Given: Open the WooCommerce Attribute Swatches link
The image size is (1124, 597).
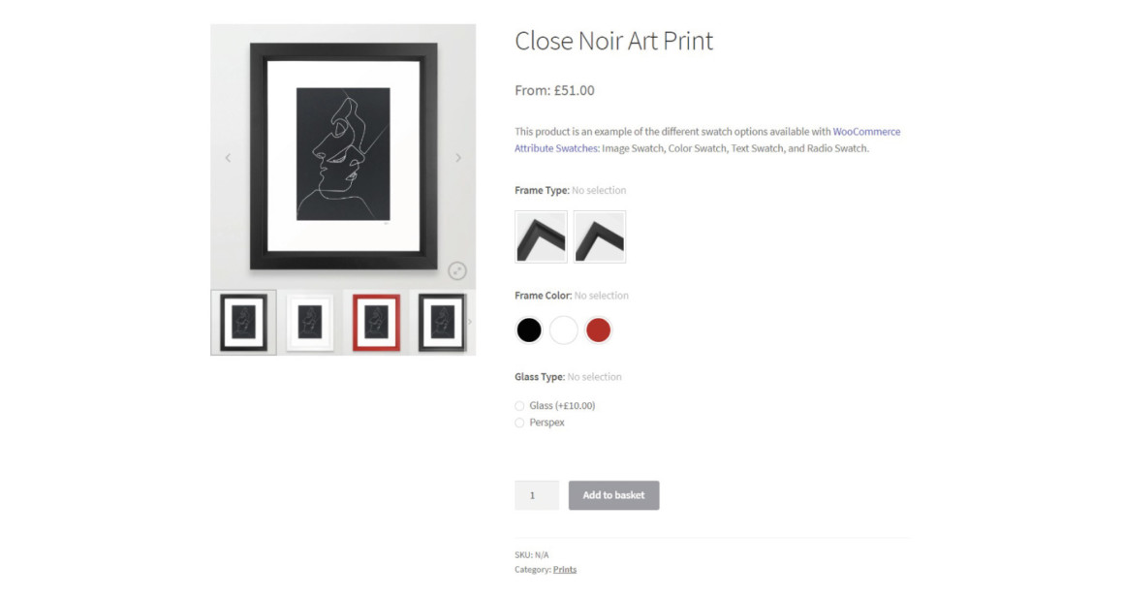Looking at the screenshot, I should coord(706,140).
